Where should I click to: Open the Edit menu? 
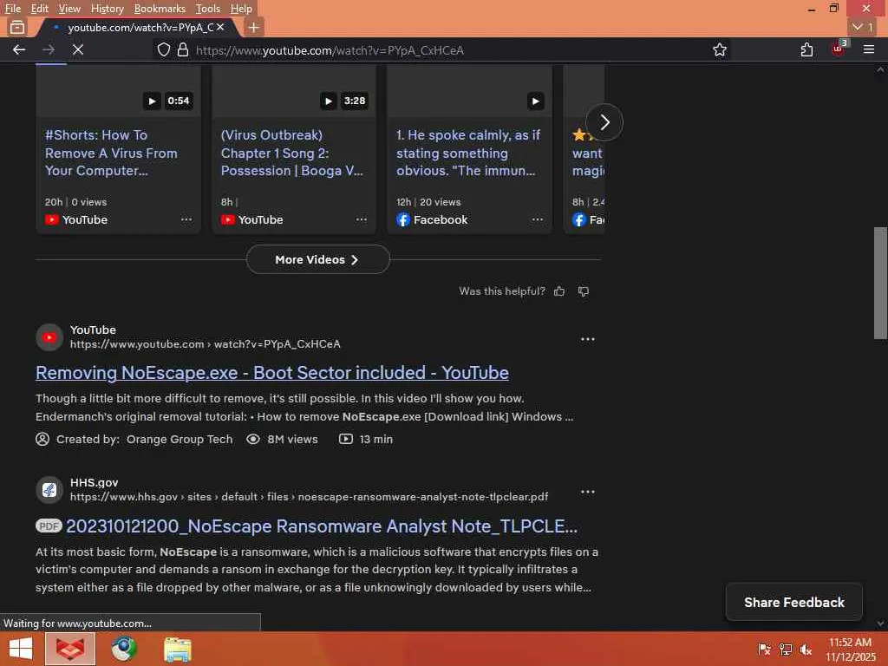39,9
